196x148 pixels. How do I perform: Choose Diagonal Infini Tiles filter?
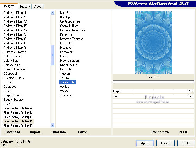72,30
